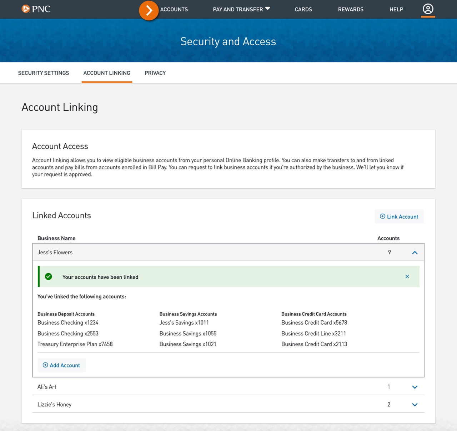Click the Help icon in the navigation
This screenshot has height=431, width=457.
[396, 9]
